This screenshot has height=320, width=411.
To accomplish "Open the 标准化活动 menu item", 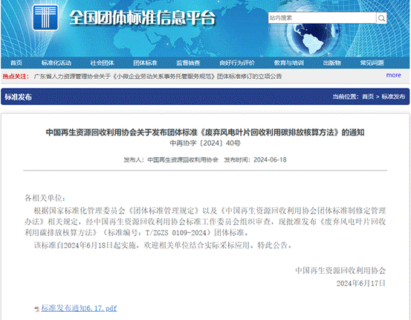I will coord(56,63).
